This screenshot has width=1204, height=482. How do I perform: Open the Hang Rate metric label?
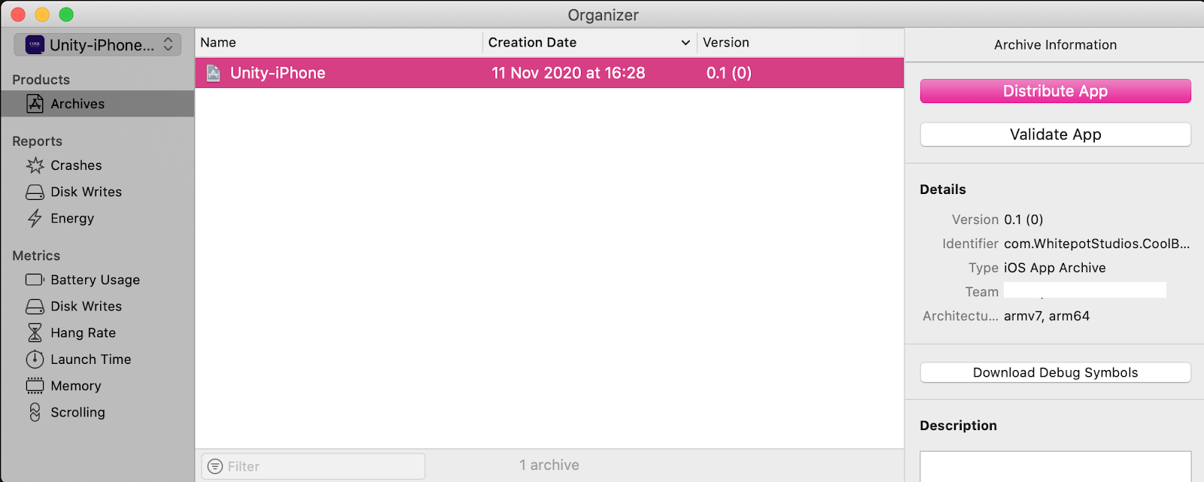(83, 332)
